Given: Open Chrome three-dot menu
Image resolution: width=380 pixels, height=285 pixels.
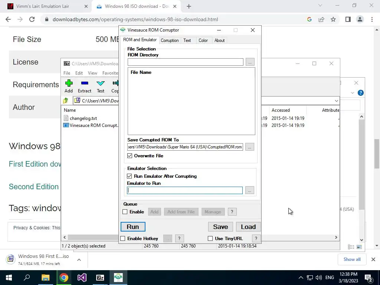Looking at the screenshot, I should [372, 19].
